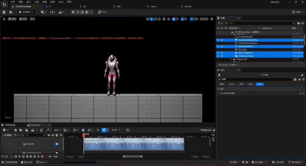Save the current level with floppy icon
This screenshot has width=306, height=166.
[4, 12]
